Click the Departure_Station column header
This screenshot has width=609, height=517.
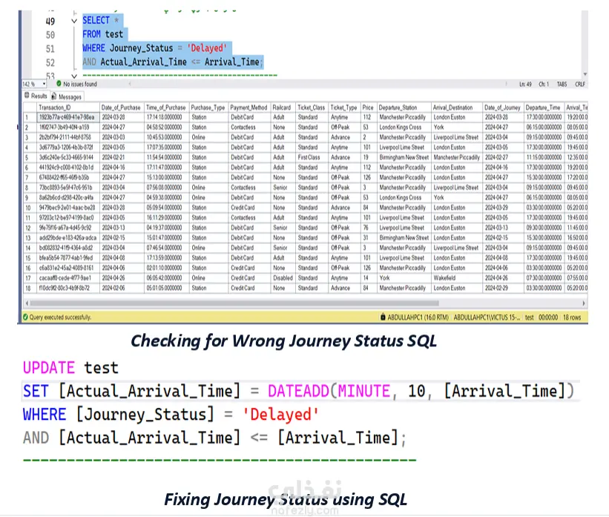pos(404,108)
